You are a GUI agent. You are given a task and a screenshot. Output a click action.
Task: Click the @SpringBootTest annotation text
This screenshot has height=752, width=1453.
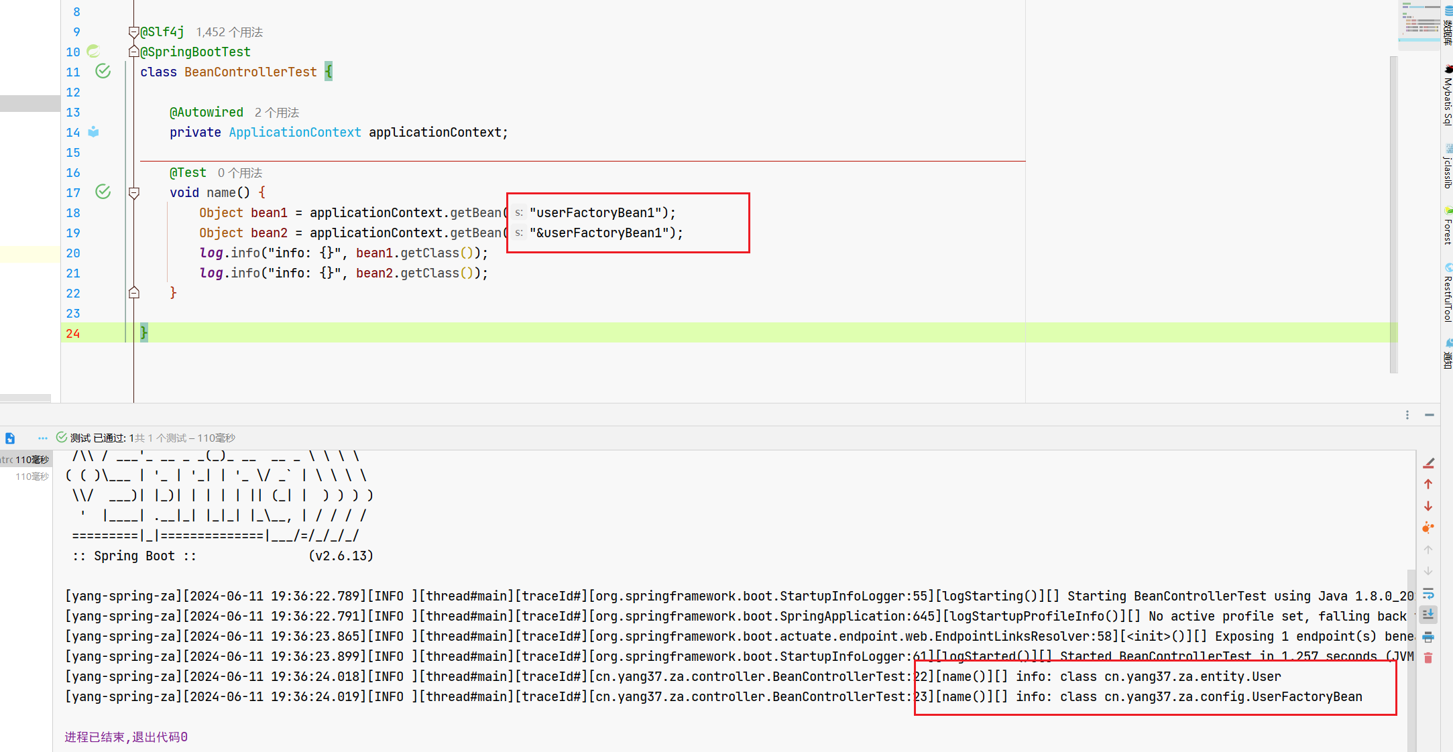[x=195, y=52]
